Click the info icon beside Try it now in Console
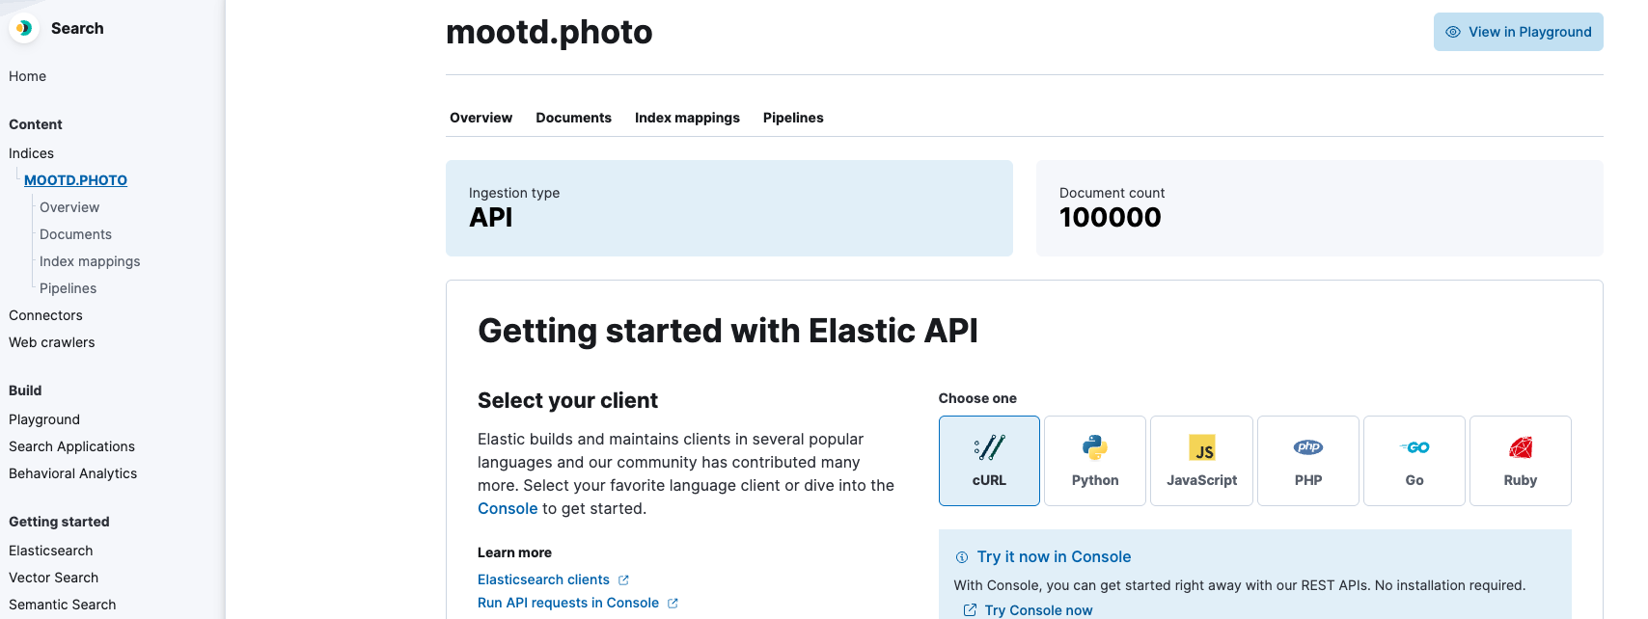Screen dimensions: 1648x619 pyautogui.click(x=962, y=557)
